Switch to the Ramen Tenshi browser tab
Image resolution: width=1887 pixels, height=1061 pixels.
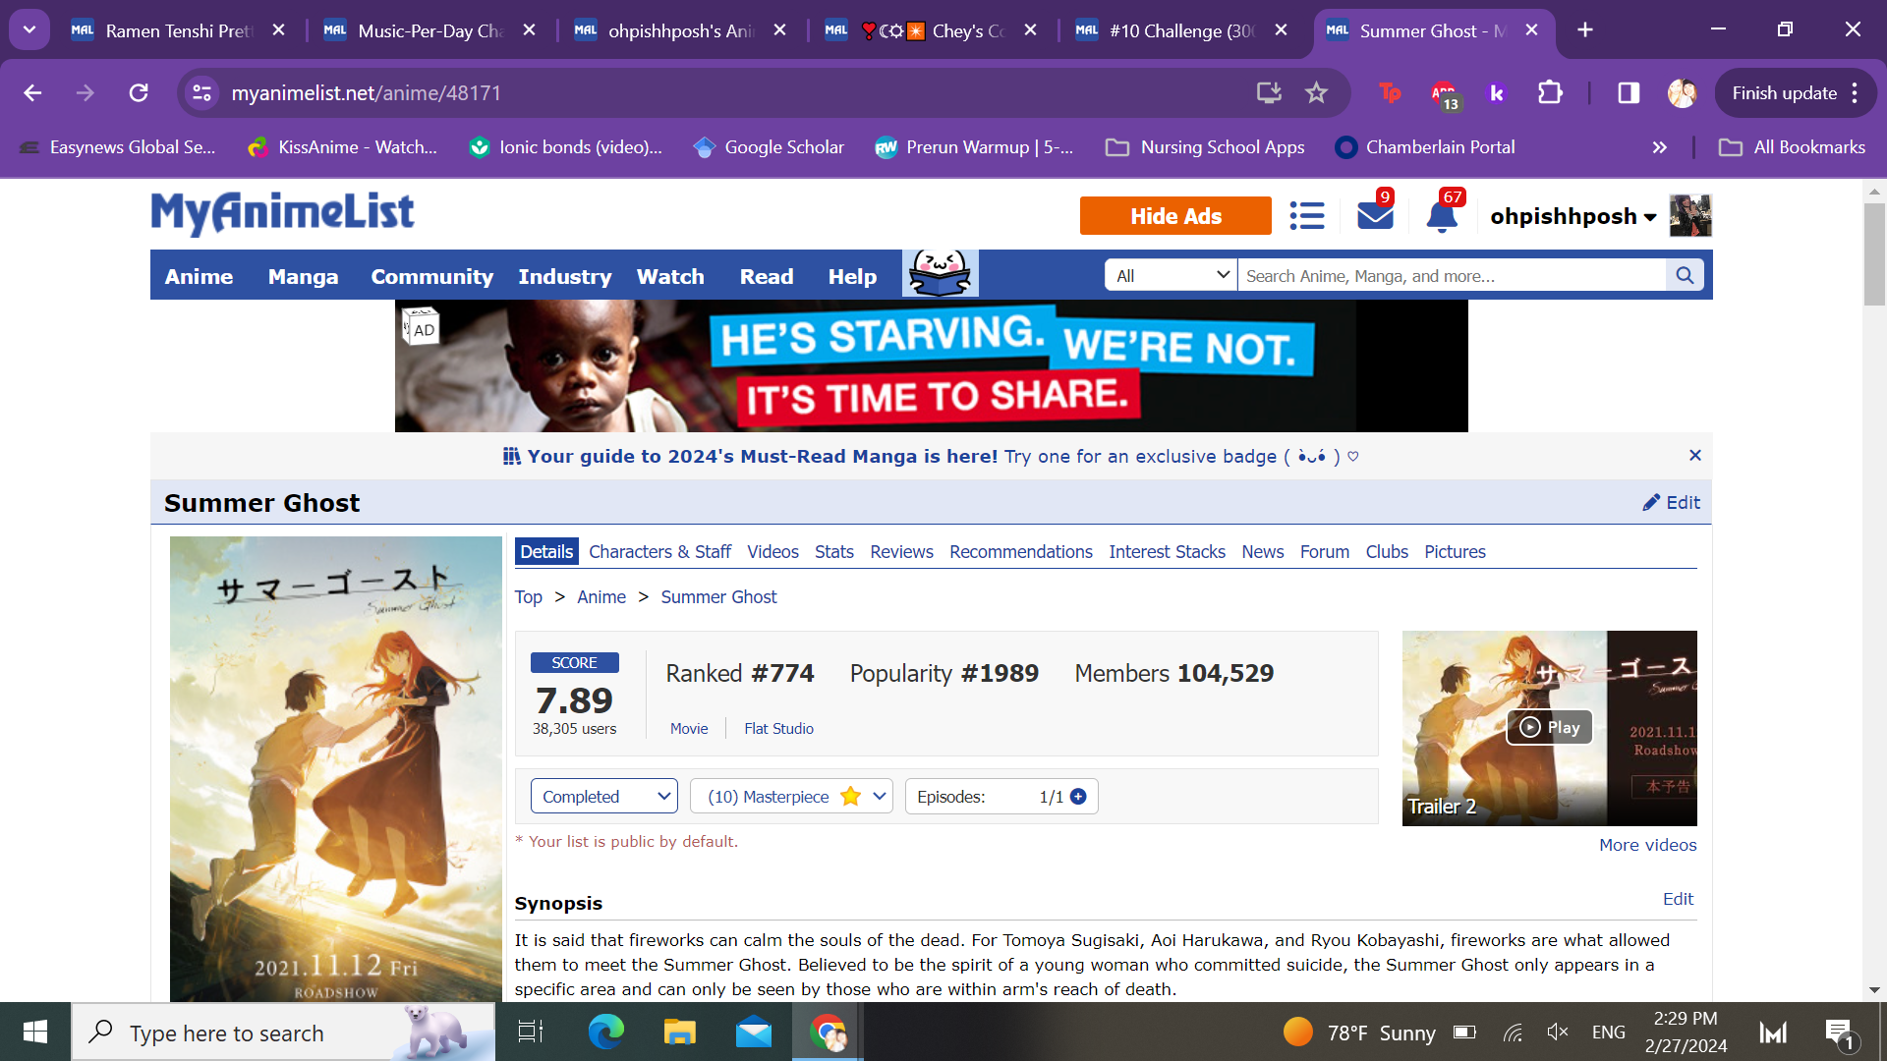[x=178, y=30]
